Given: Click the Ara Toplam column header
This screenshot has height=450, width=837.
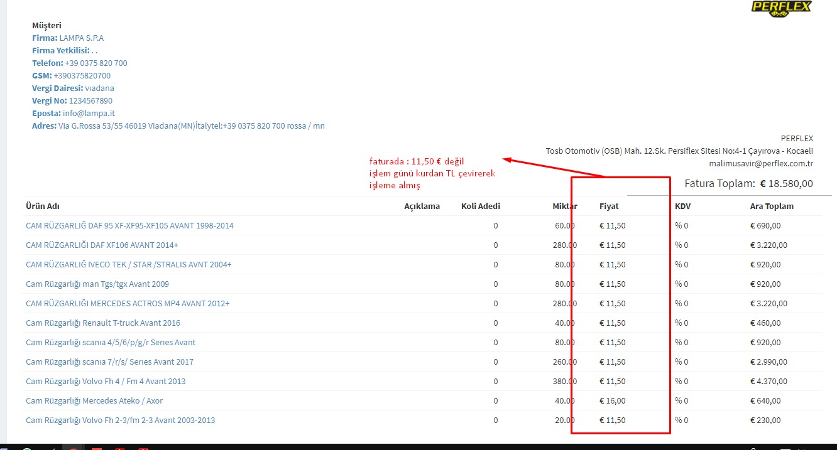Looking at the screenshot, I should (772, 206).
